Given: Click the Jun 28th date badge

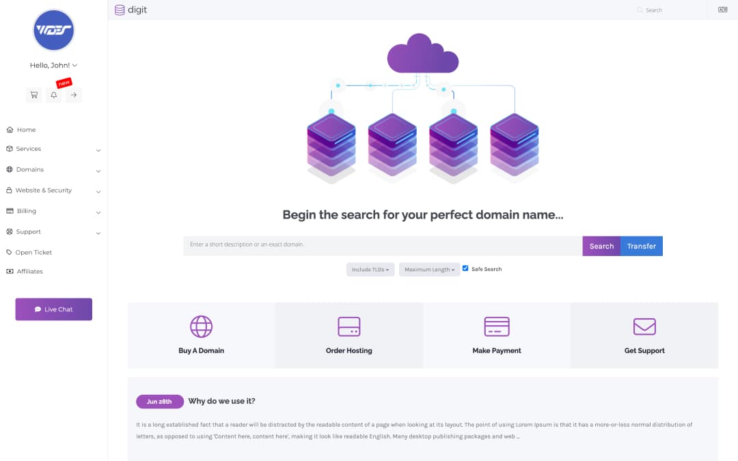Looking at the screenshot, I should (159, 402).
